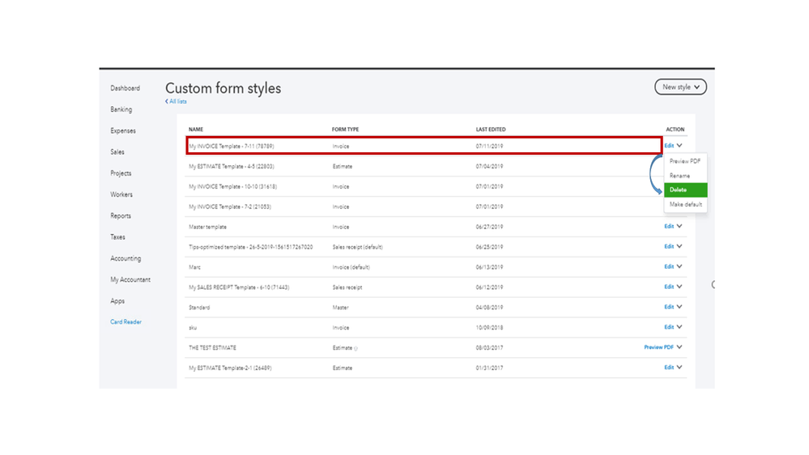Click the All lists back link
The image size is (809, 455).
(x=177, y=102)
